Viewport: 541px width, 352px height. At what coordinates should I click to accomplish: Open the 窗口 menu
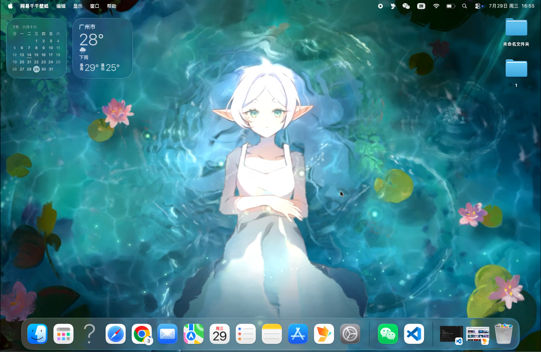coord(95,6)
